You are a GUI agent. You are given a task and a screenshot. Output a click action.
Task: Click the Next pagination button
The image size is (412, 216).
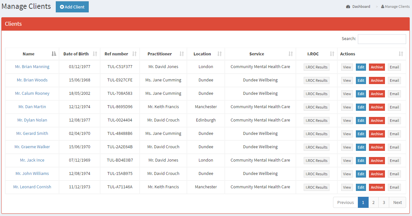(397, 202)
